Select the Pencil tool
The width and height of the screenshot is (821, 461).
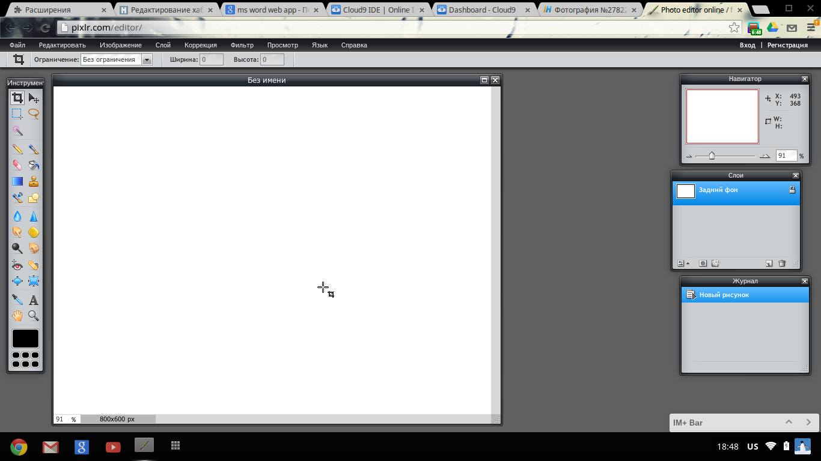pyautogui.click(x=17, y=149)
